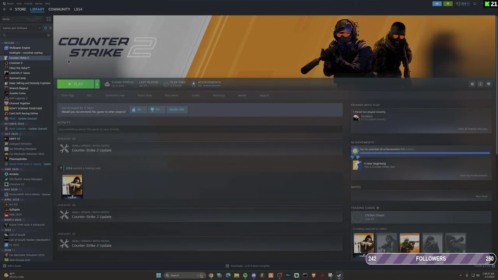The width and height of the screenshot is (498, 280).
Task: Open the cloud status icon
Action: (107, 84)
